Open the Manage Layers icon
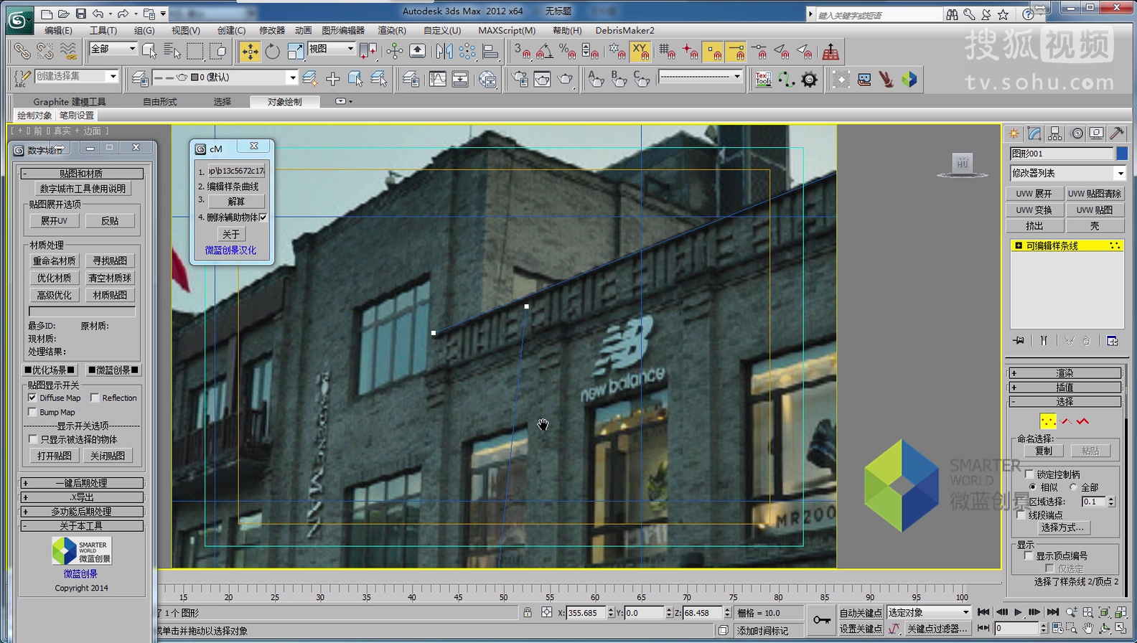The width and height of the screenshot is (1137, 643). coord(411,79)
